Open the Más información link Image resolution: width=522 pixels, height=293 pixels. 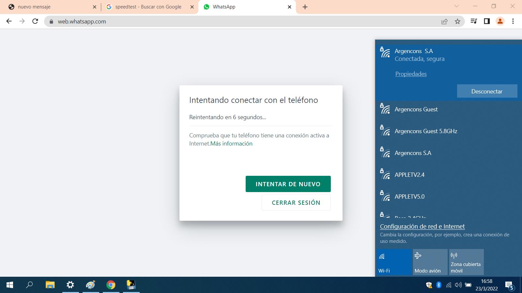[x=231, y=144]
